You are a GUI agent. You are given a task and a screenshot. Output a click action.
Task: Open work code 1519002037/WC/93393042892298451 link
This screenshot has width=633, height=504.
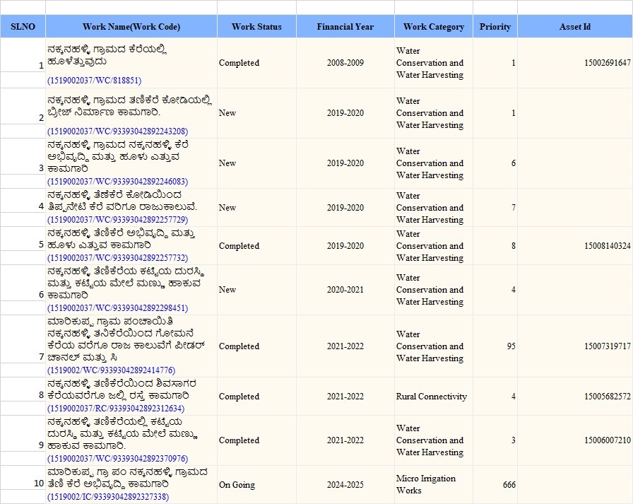click(x=117, y=308)
